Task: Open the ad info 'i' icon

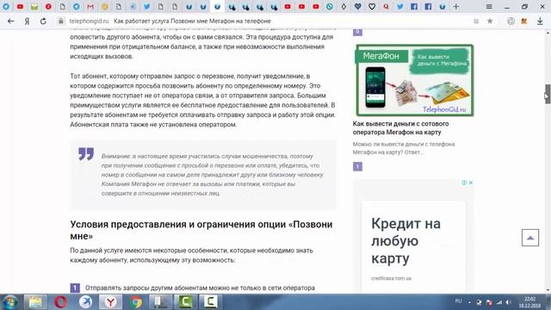Action: (464, 183)
